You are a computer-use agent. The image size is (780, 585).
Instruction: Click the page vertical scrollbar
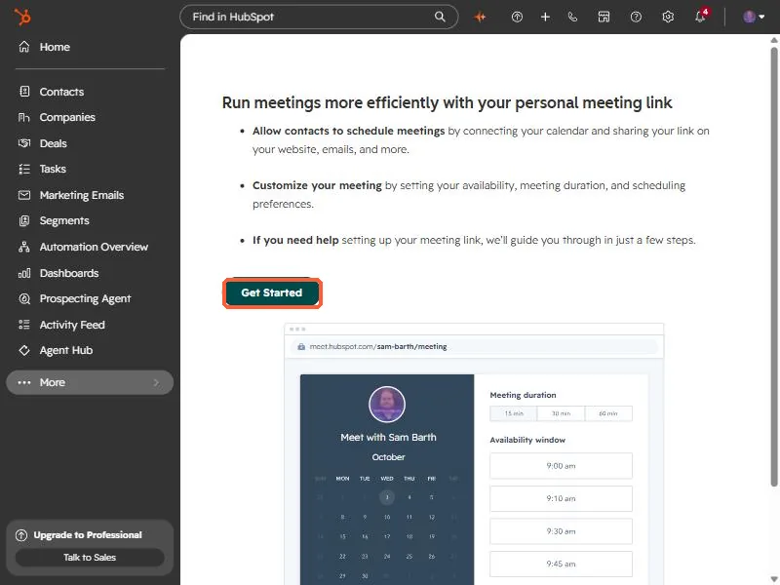[x=774, y=266]
